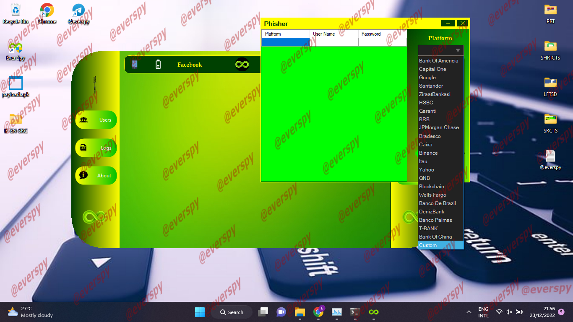Choose Yahoo in the dropdown list

click(440, 170)
